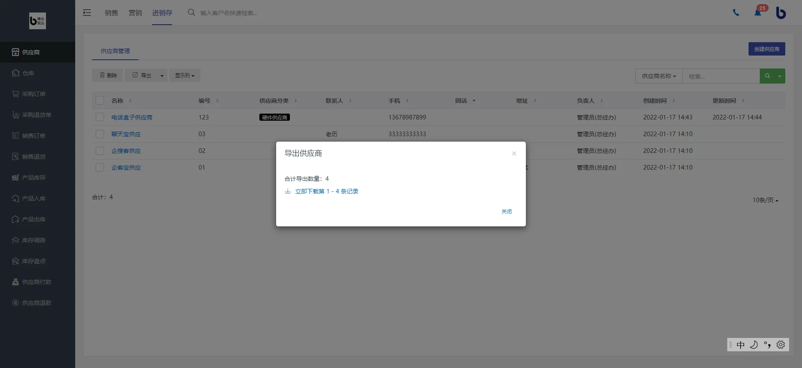Check the 电话盒子供应商 row checkbox

pos(100,117)
